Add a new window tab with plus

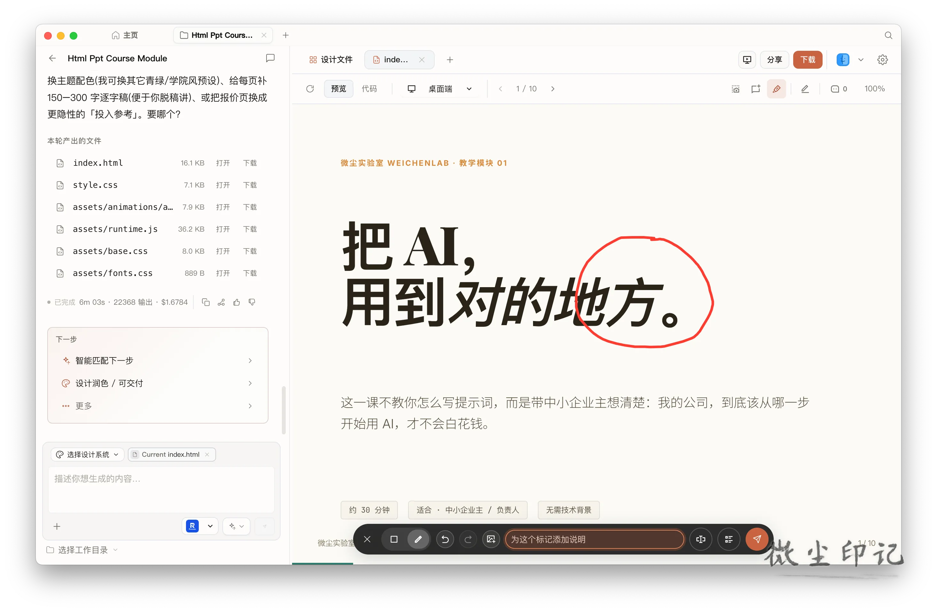[286, 35]
